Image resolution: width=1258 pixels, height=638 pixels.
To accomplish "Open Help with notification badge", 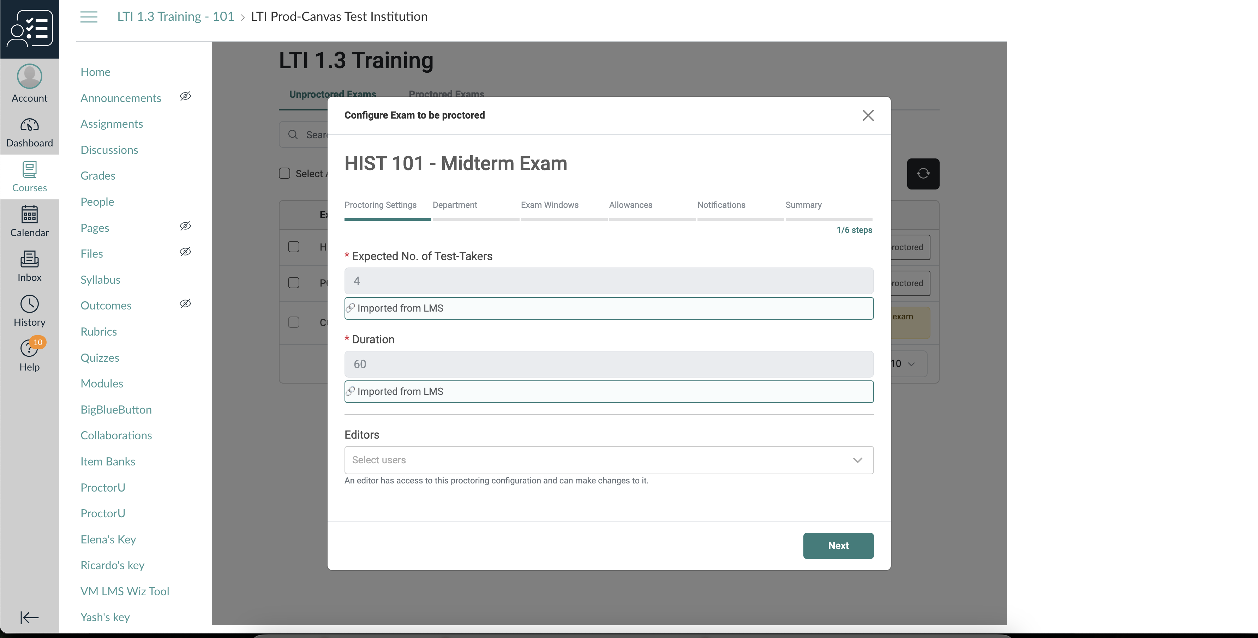I will pyautogui.click(x=29, y=349).
